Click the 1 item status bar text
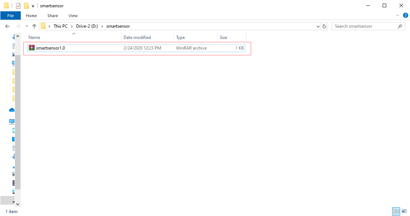Viewport: 410px width, 216px height. 12,212
